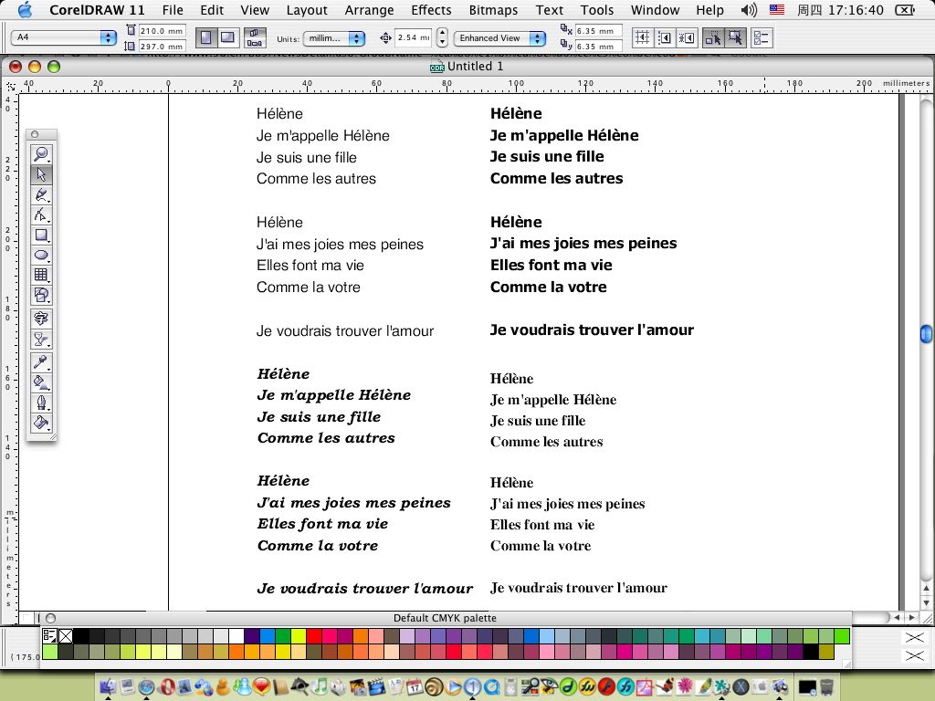
Task: Click the duplicate distance X field
Action: pos(598,30)
